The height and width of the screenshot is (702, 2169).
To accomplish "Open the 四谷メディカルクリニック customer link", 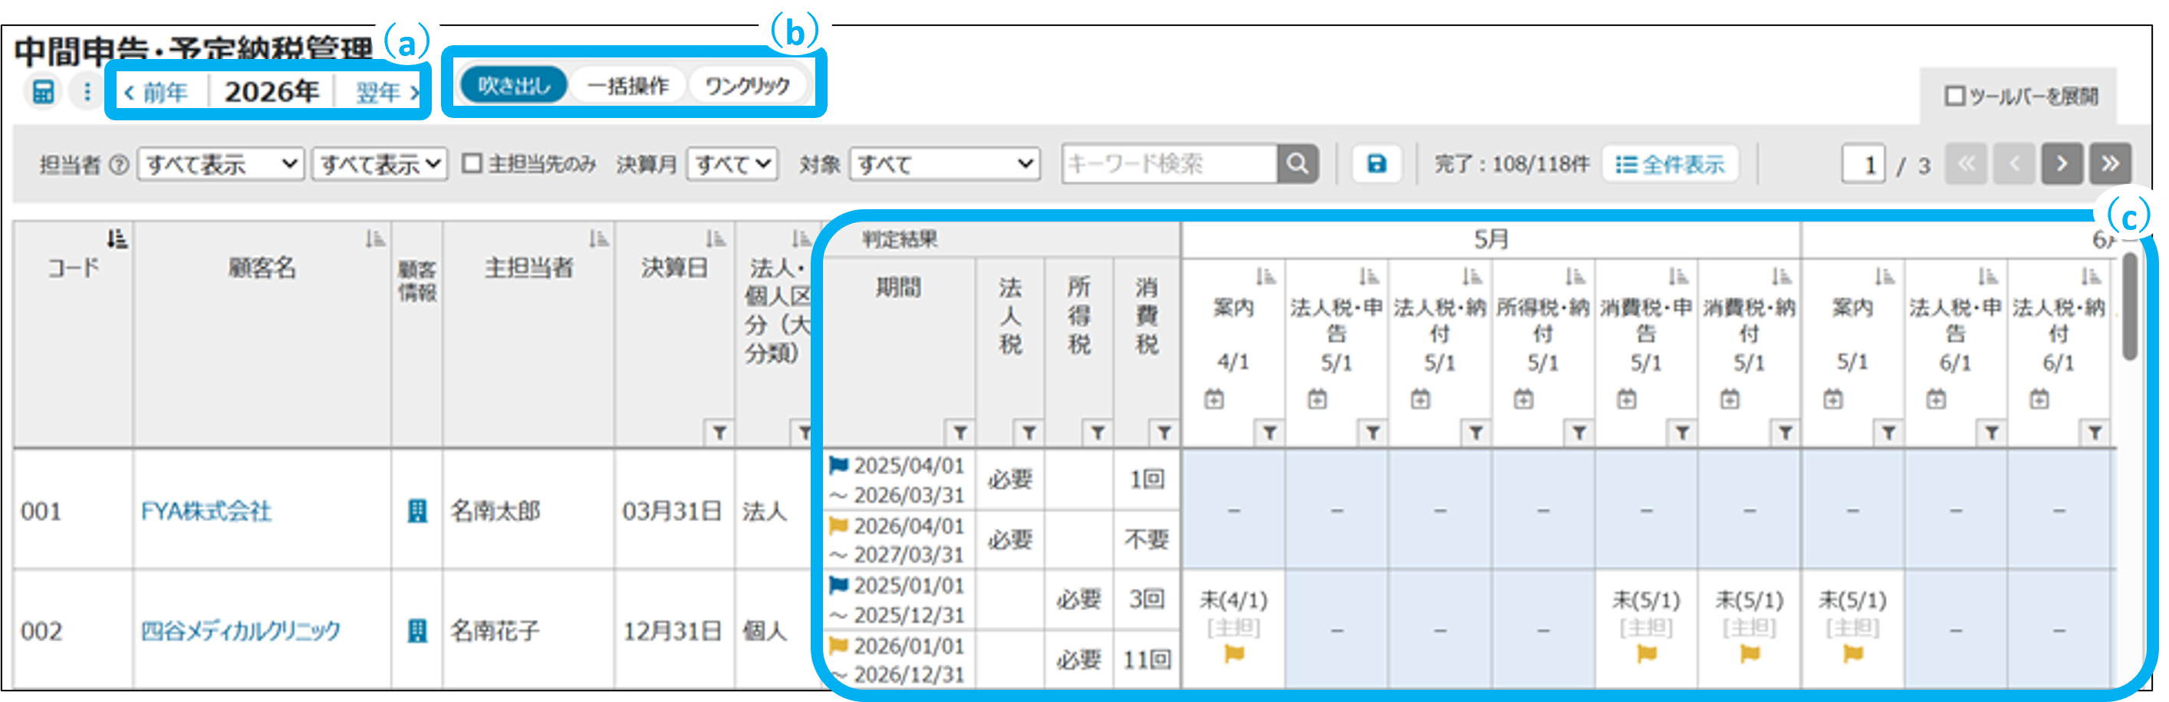I will pos(241,631).
